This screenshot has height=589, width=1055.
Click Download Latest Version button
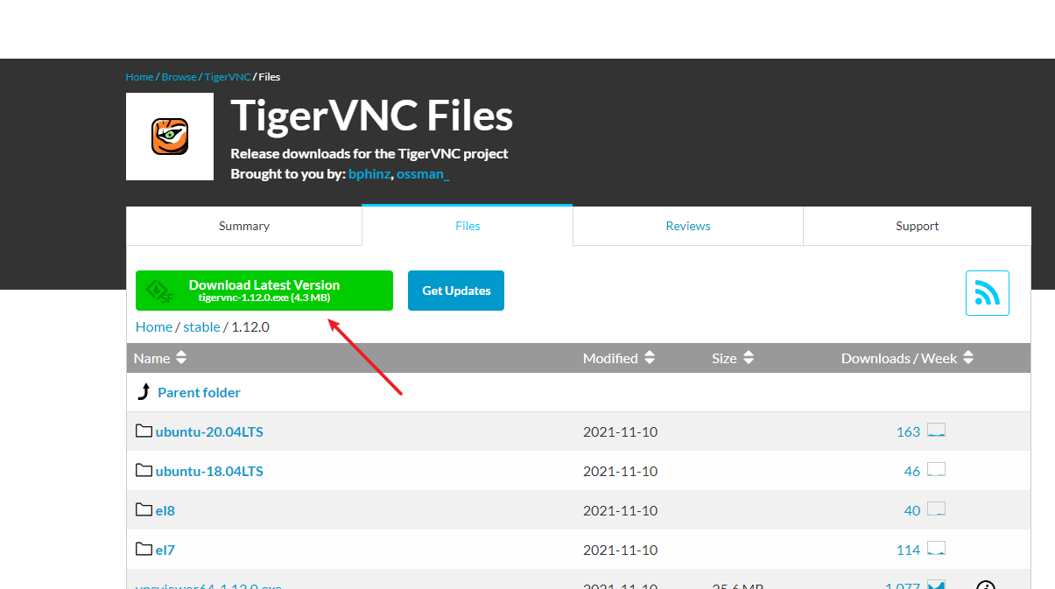pyautogui.click(x=264, y=291)
